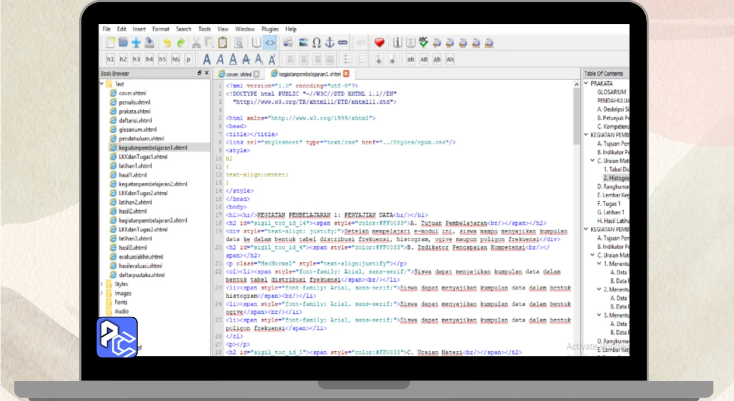
Task: Open the Plugins menu
Action: (x=270, y=29)
